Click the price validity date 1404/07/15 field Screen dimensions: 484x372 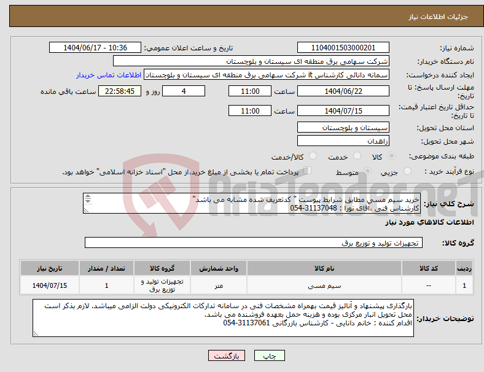coord(343,110)
